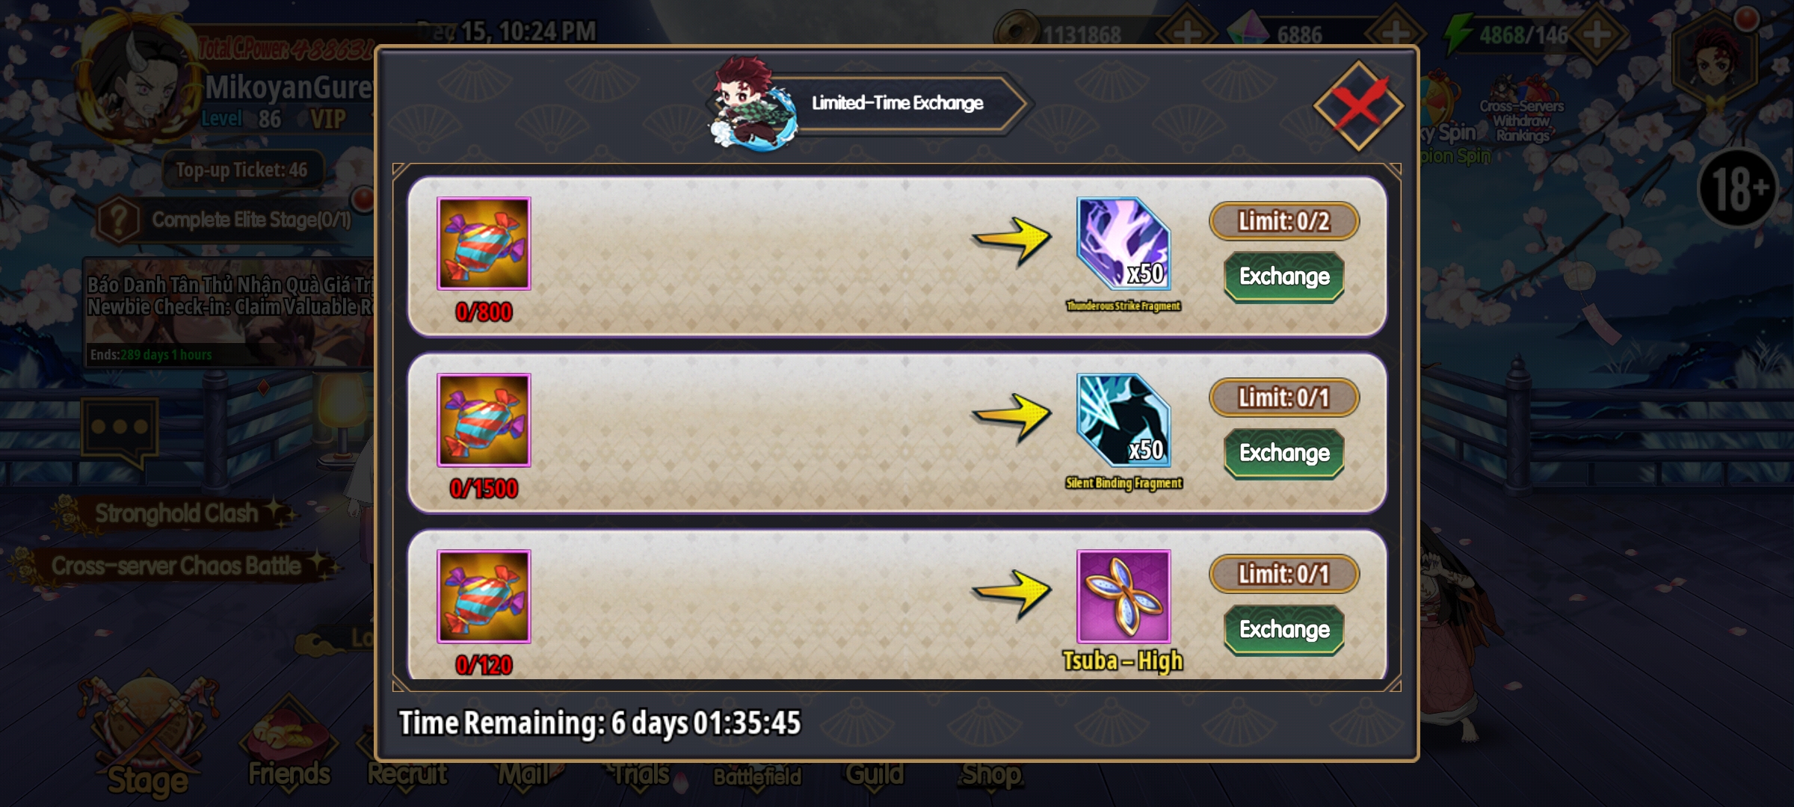Add more stamina with plus icon
The height and width of the screenshot is (807, 1794).
click(1597, 34)
